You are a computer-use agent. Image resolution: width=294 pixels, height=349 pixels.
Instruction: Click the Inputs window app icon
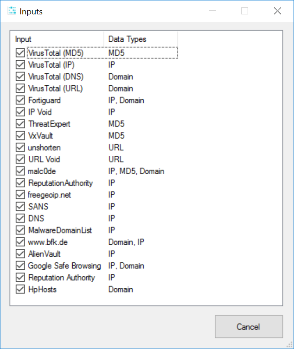(12, 11)
